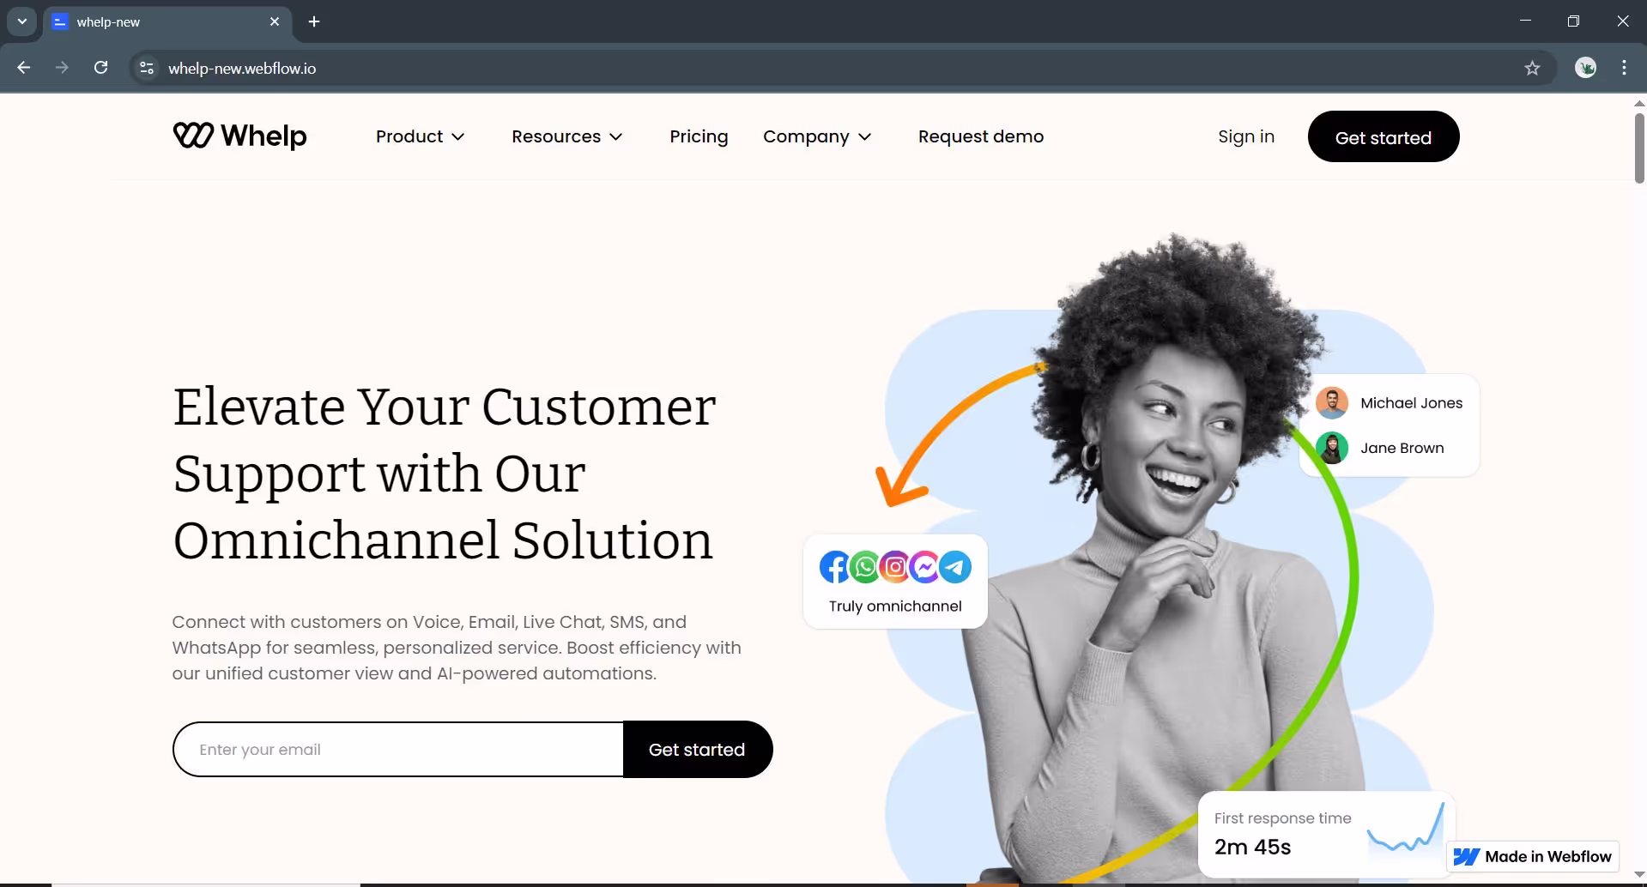Open the Pricing page
The image size is (1647, 887).
pyautogui.click(x=699, y=136)
